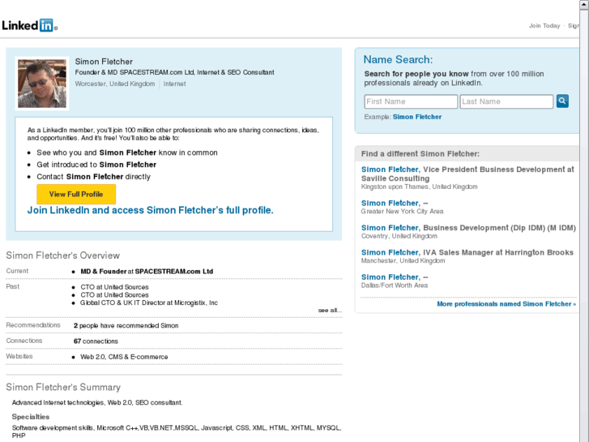Expand past positions with see all

[x=330, y=311]
